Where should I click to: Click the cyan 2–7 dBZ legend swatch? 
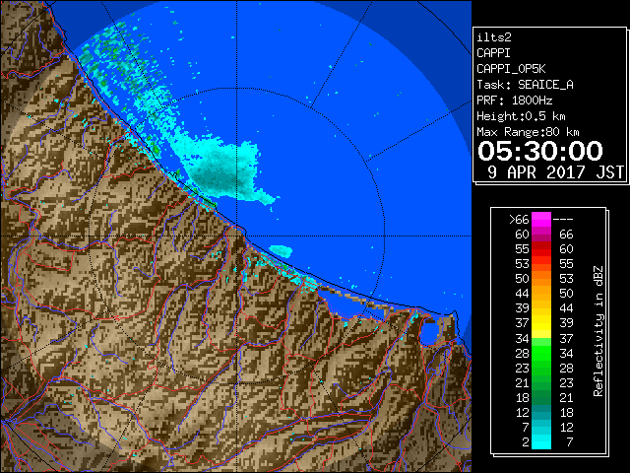541,441
